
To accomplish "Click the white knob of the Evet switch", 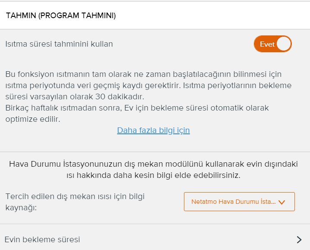I will click(x=284, y=44).
